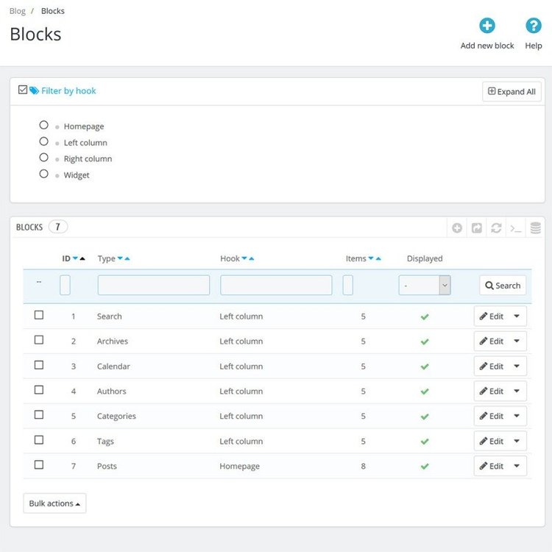552x552 pixels.
Task: Open the Displayed filter dropdown
Action: [424, 286]
